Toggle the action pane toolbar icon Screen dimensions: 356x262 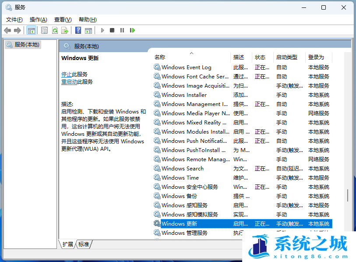coord(88,30)
